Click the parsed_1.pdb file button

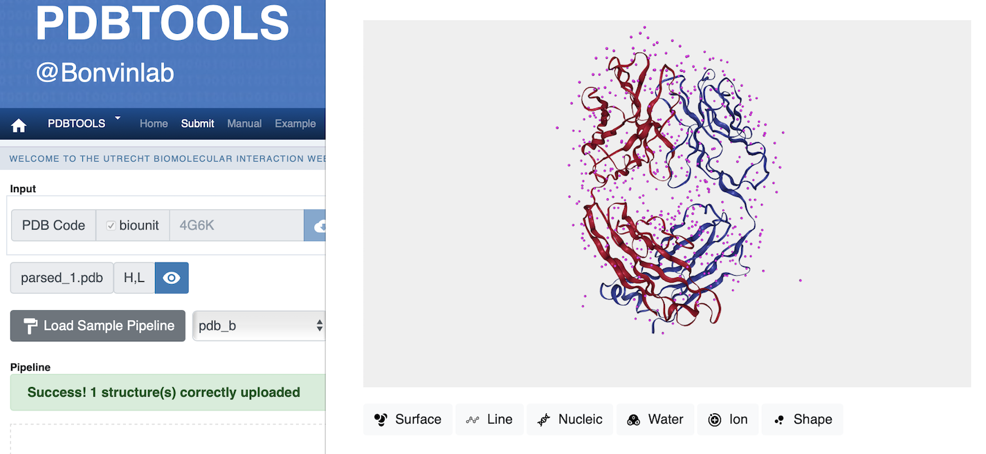(x=62, y=278)
